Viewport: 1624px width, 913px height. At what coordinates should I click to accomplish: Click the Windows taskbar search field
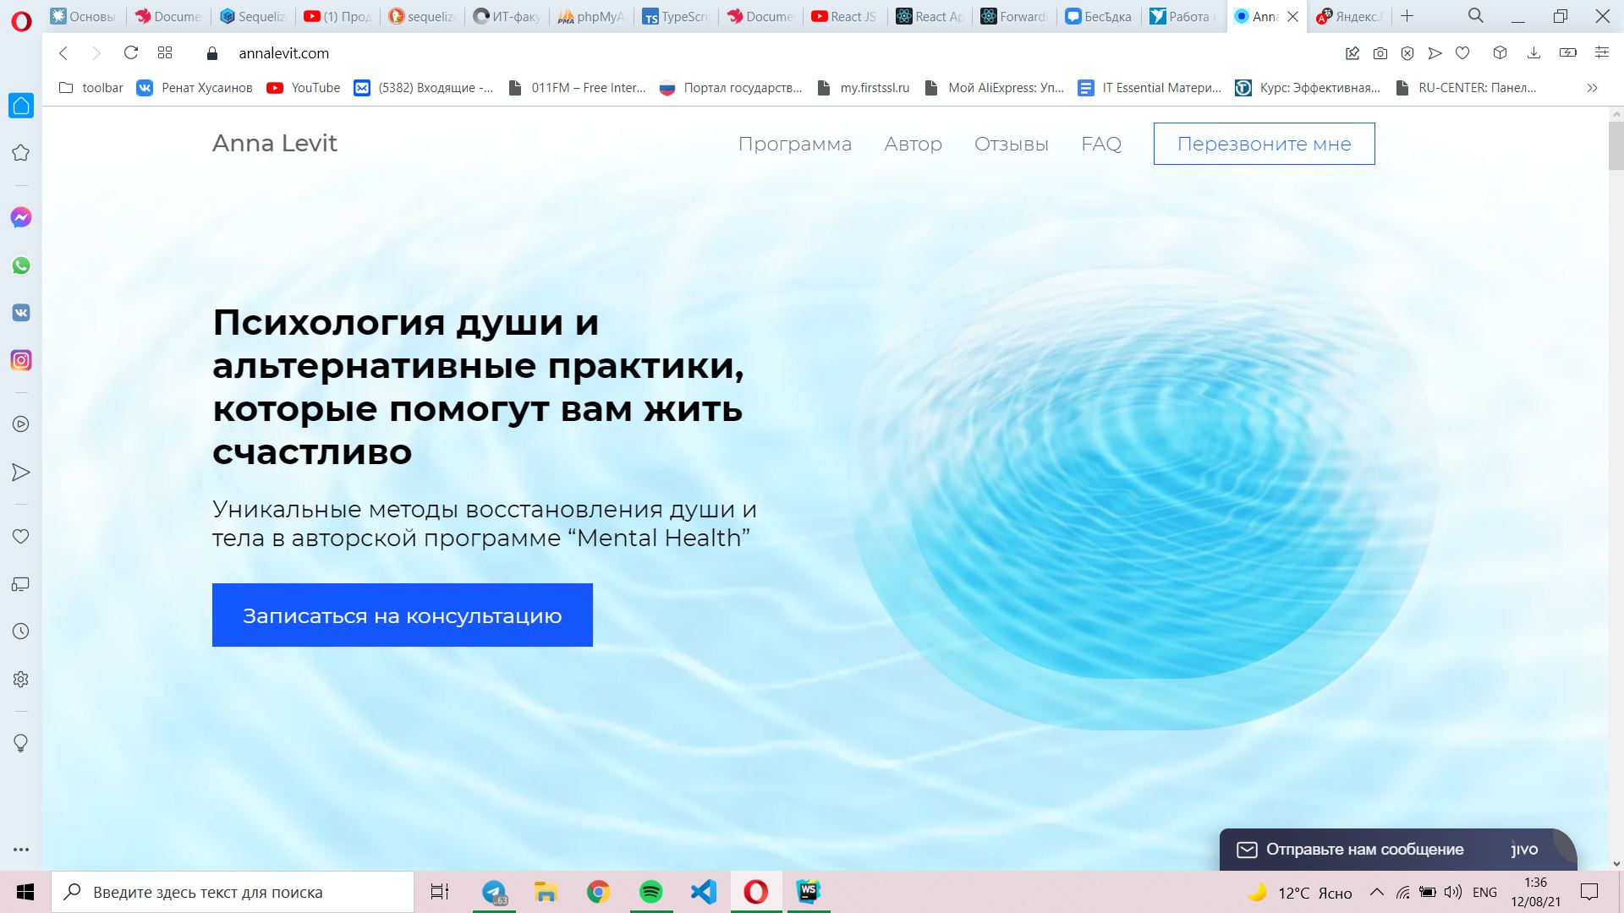[233, 892]
